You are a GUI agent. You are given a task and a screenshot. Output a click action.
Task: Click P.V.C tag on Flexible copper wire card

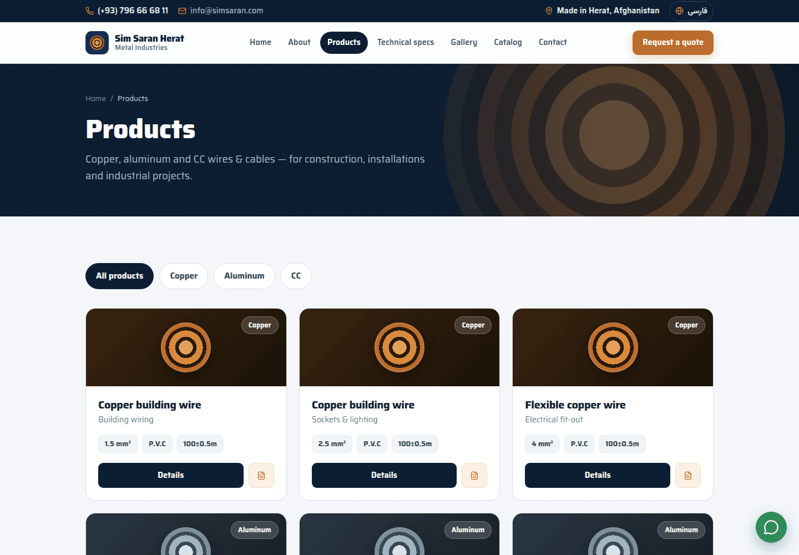point(579,444)
